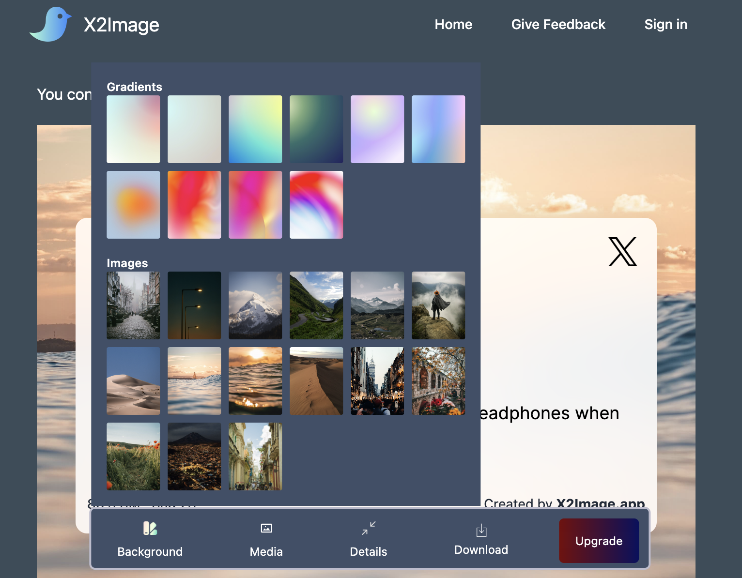Viewport: 742px width, 578px height.
Task: Pick the red-purple swirl gradient swatch
Action: (x=316, y=205)
